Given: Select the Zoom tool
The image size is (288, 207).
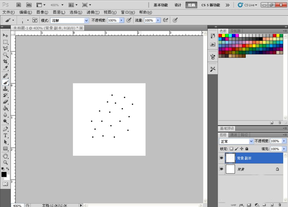Looking at the screenshot, I should pos(5,162).
